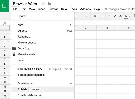Select column F header
Viewport: 135px width, 99px height.
pos(126,28)
